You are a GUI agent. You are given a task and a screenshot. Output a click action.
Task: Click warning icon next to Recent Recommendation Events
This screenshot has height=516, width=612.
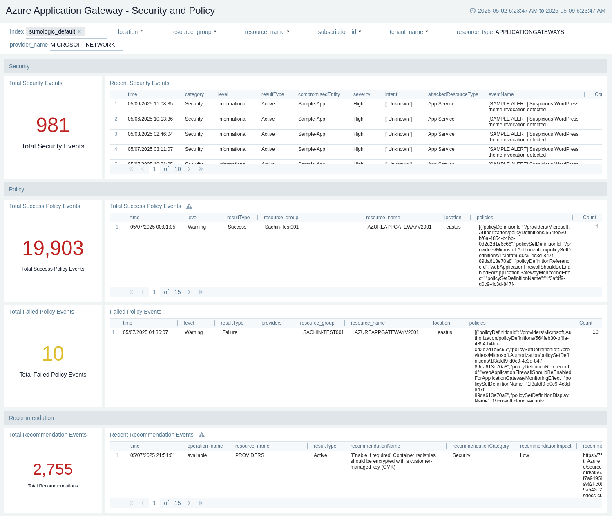(202, 435)
